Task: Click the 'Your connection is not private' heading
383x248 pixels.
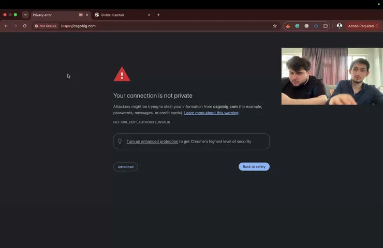Action: (x=153, y=96)
